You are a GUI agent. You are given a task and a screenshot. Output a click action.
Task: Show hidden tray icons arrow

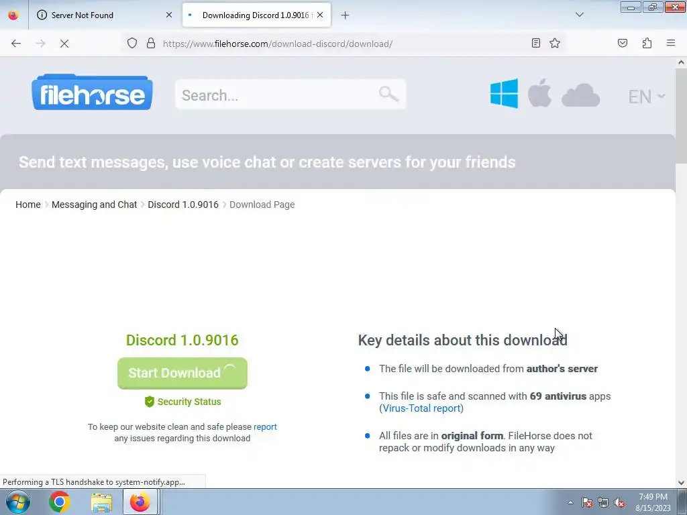570,502
